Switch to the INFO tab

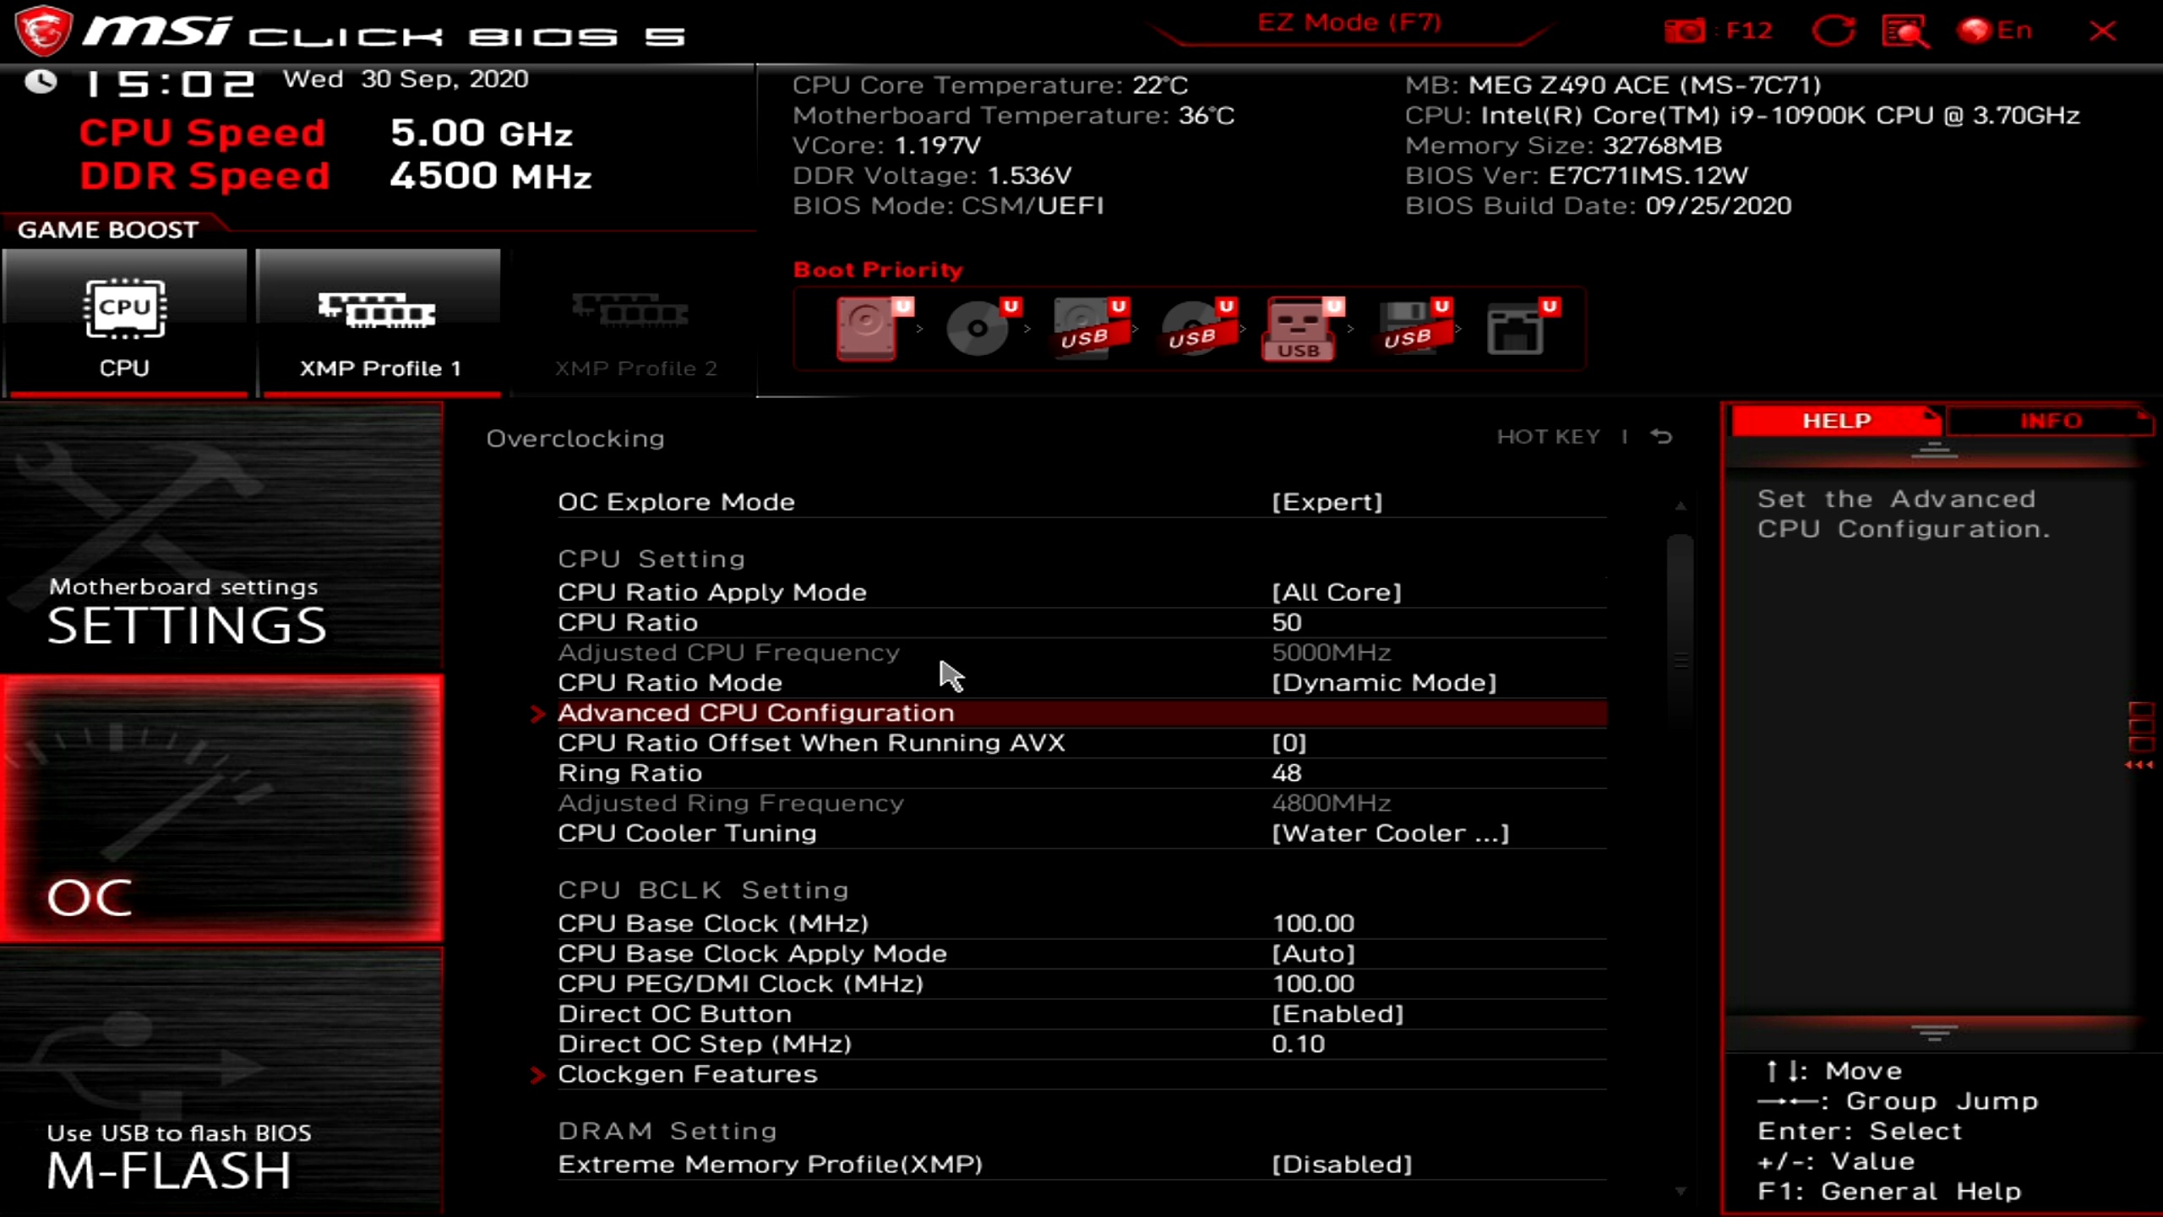(2050, 421)
